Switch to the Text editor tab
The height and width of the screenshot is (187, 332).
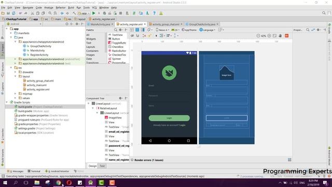pyautogui.click(x=102, y=166)
